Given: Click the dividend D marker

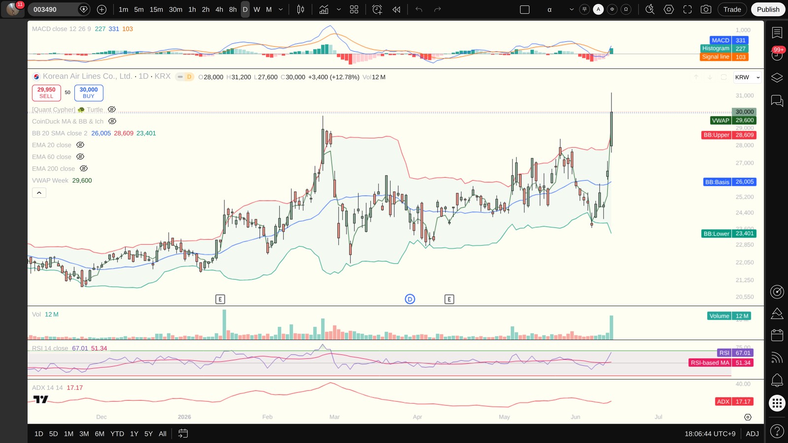Looking at the screenshot, I should 410,299.
